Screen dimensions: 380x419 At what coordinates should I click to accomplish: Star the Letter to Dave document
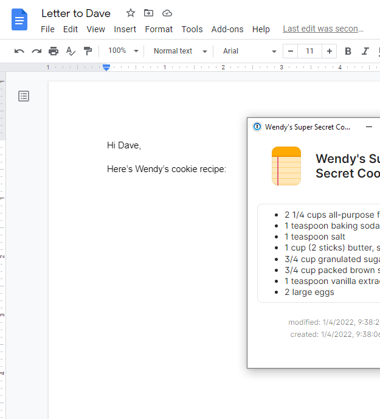[131, 13]
